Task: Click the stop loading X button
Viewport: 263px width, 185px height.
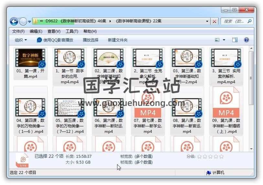Action: click(214, 21)
